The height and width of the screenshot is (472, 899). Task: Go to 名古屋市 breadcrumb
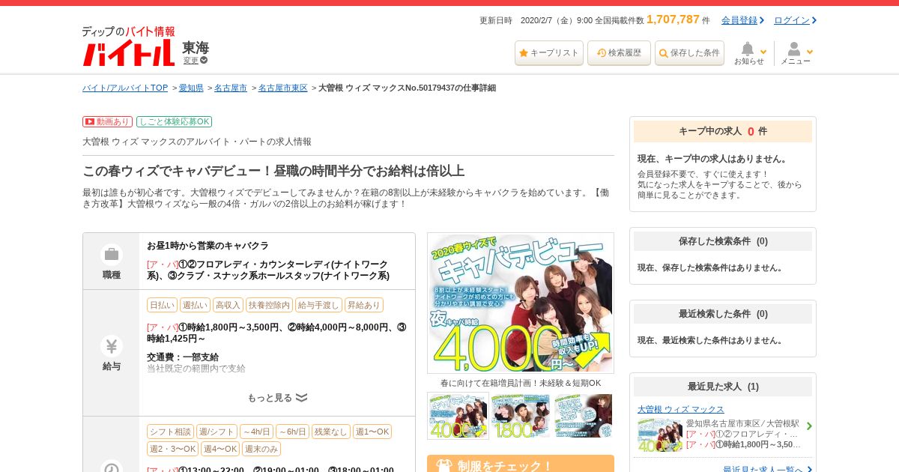231,88
